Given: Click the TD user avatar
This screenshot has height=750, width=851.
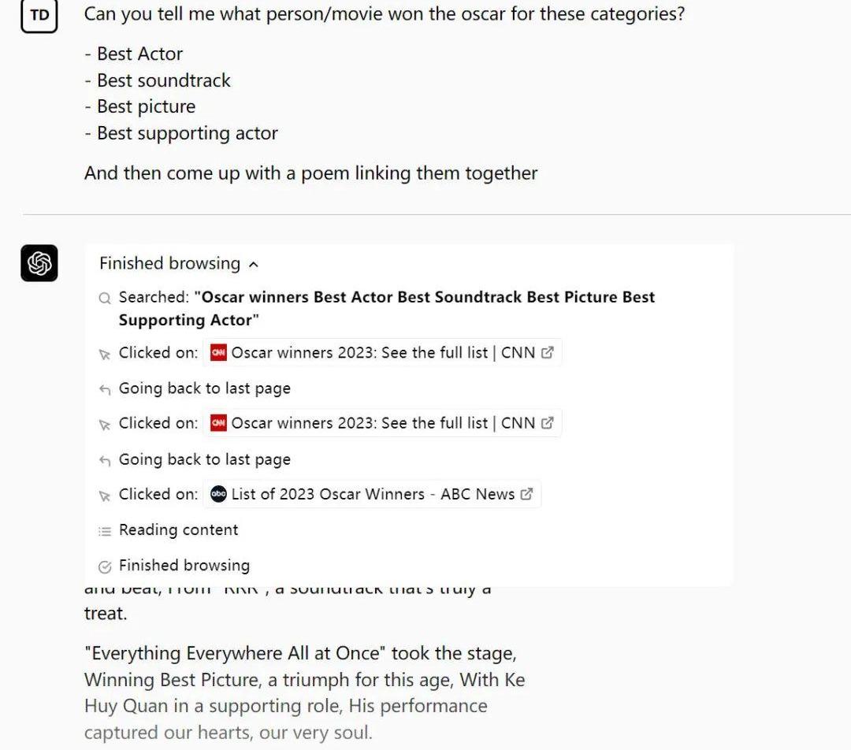Looking at the screenshot, I should (39, 15).
